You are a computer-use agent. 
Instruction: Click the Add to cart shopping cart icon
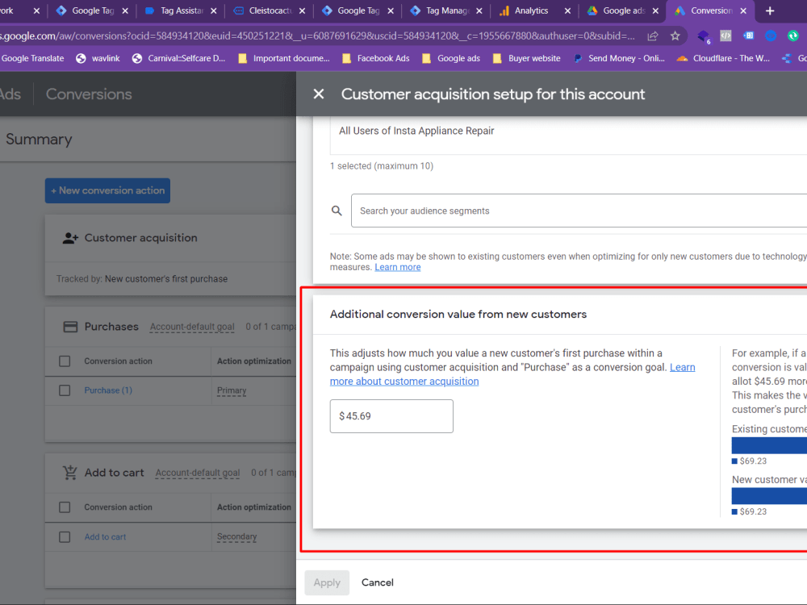pos(70,472)
